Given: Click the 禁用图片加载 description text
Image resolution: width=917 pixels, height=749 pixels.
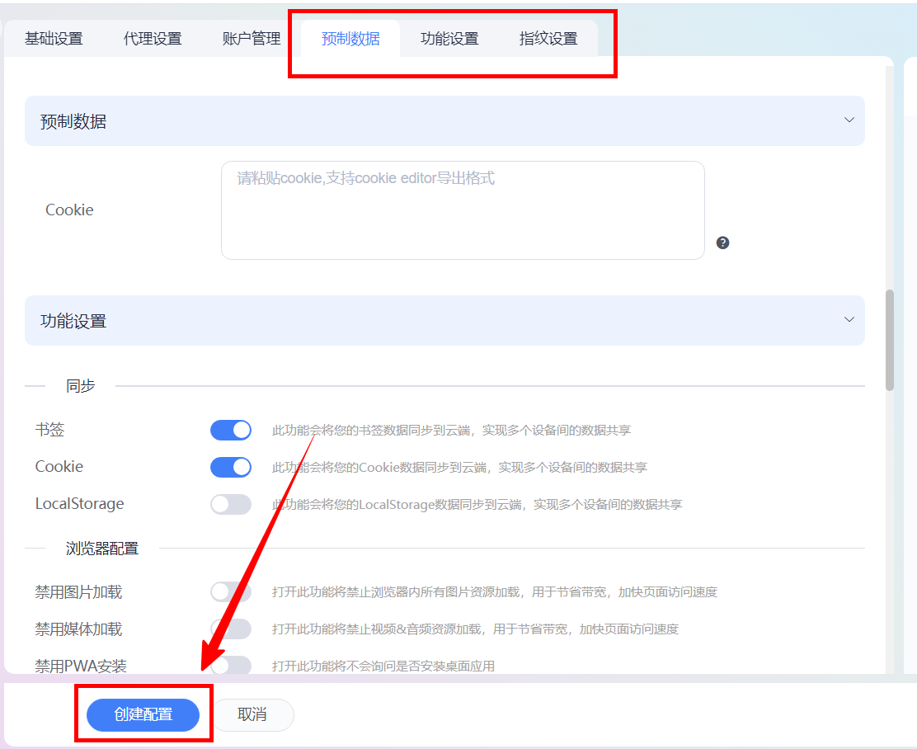Looking at the screenshot, I should click(x=494, y=592).
